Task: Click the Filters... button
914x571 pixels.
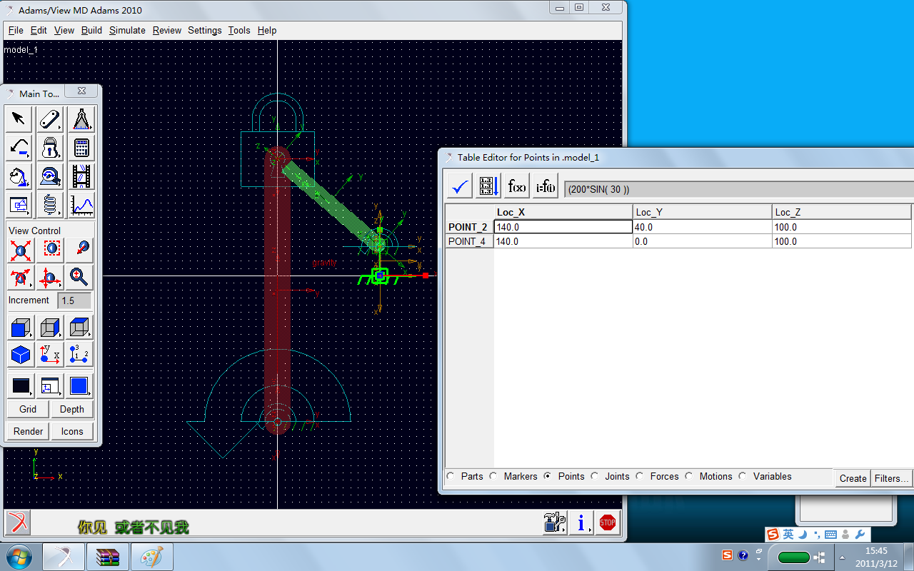Action: coord(891,478)
